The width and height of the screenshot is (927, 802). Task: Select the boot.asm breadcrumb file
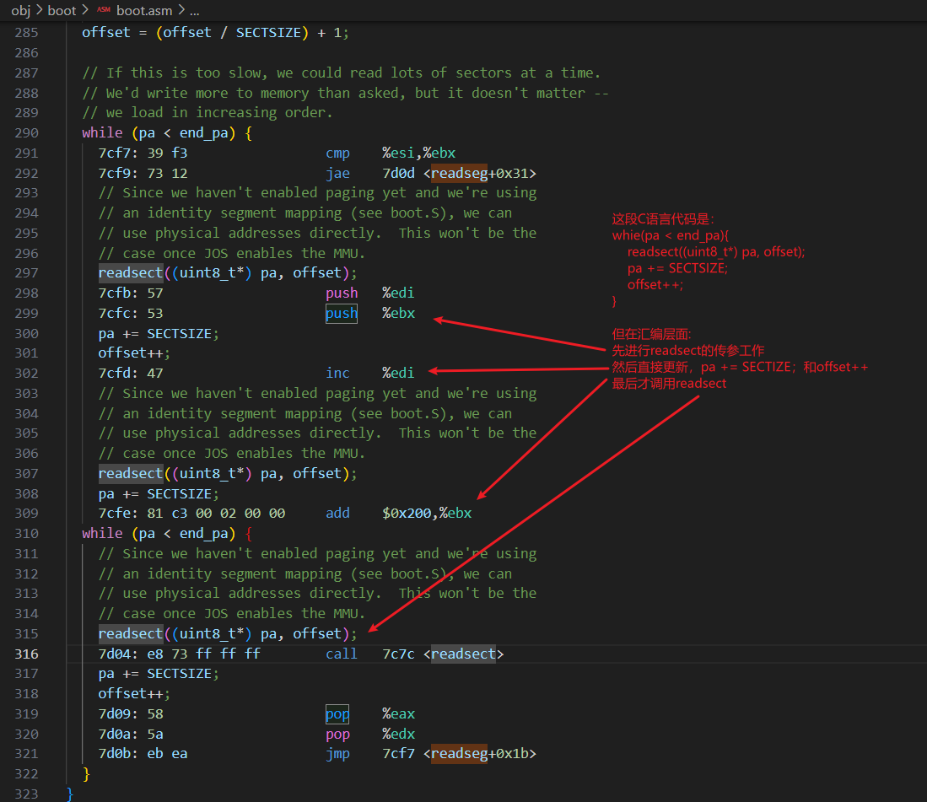144,11
